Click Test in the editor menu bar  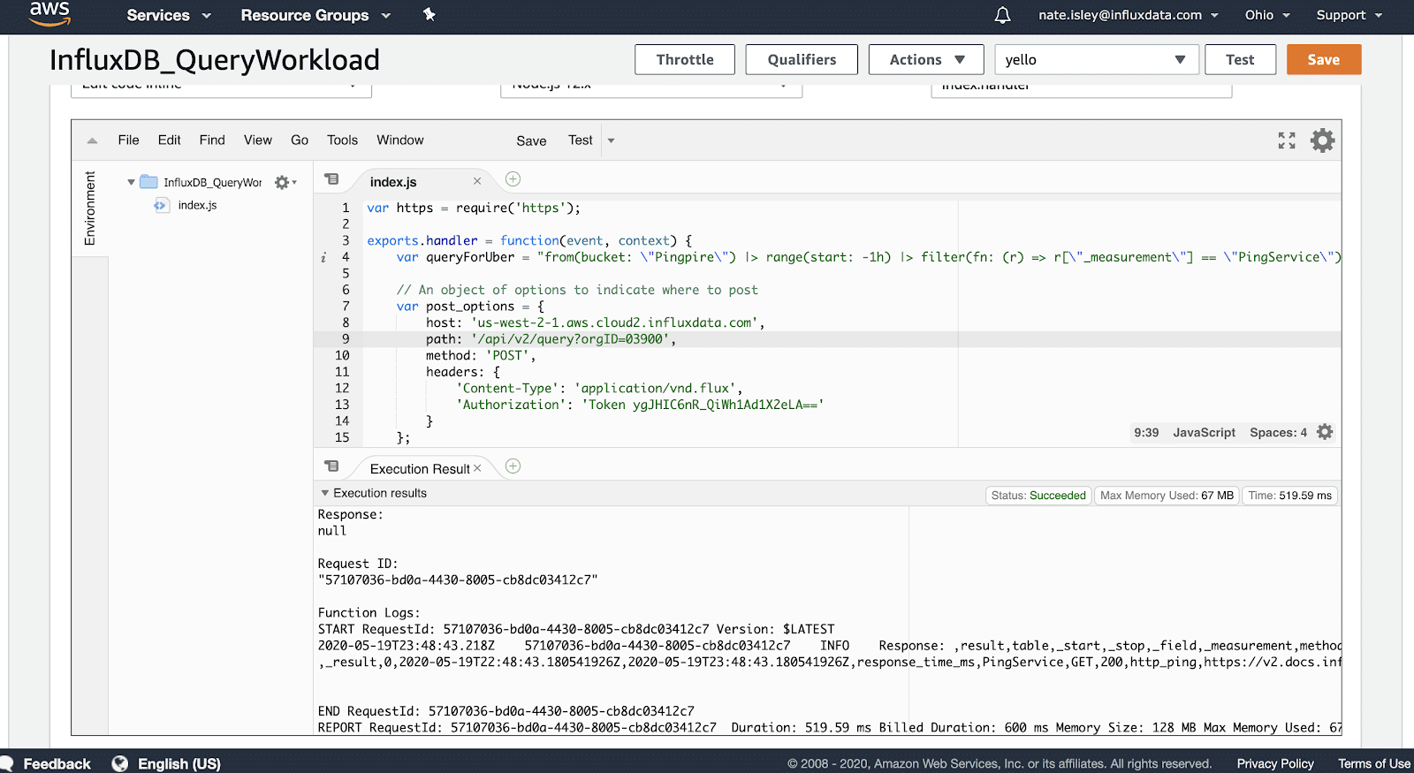(581, 140)
